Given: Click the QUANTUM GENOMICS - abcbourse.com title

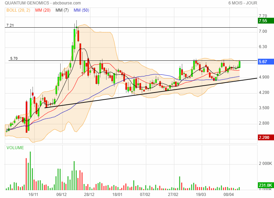Looking at the screenshot, I should click(x=43, y=3).
